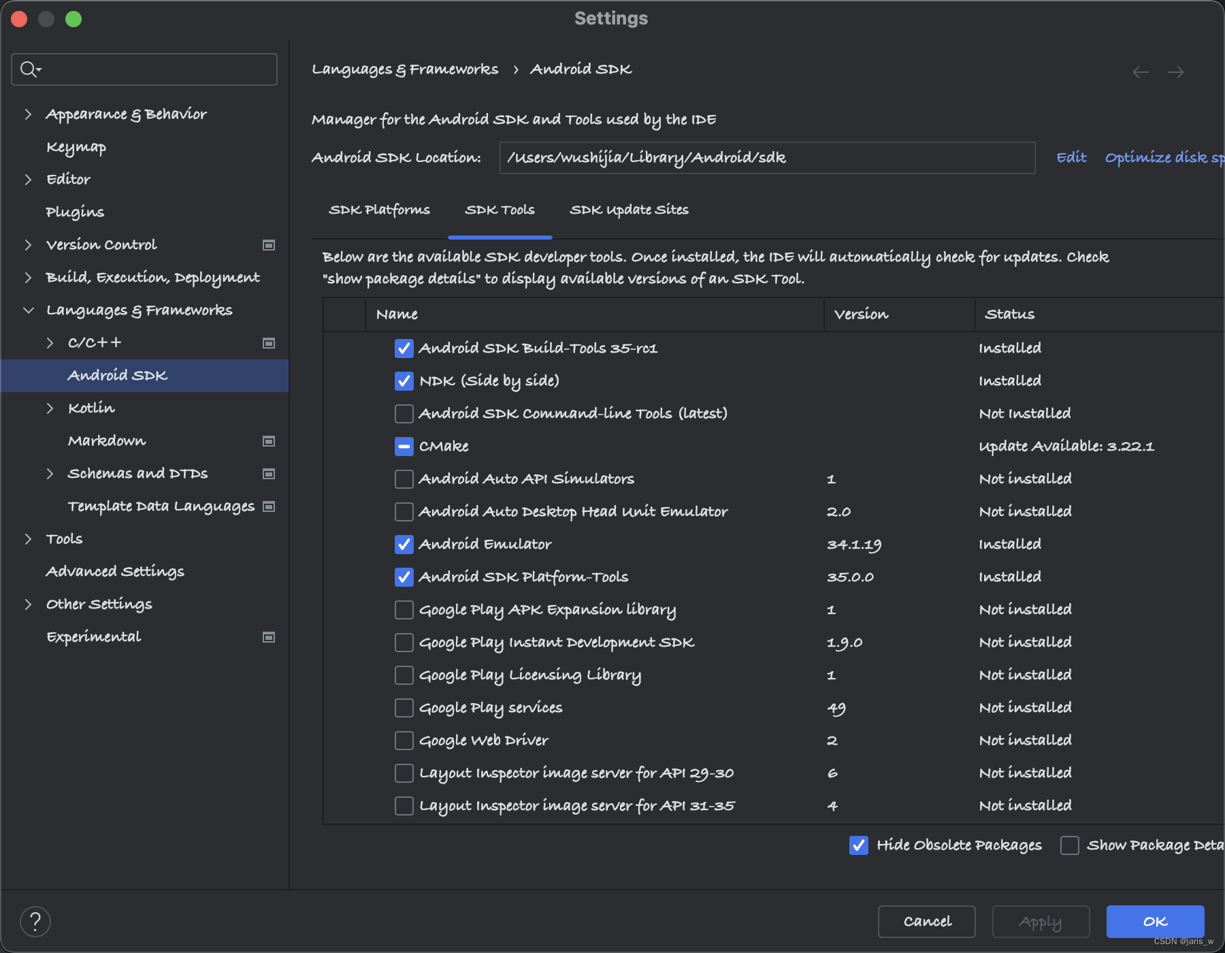
Task: Expand the Kotlin tree node
Action: click(50, 408)
